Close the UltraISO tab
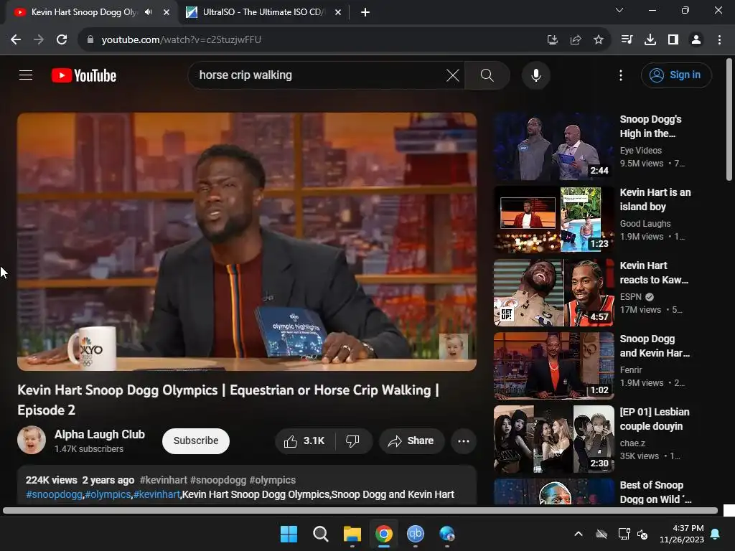Screen dimensions: 735x551 [x=338, y=12]
